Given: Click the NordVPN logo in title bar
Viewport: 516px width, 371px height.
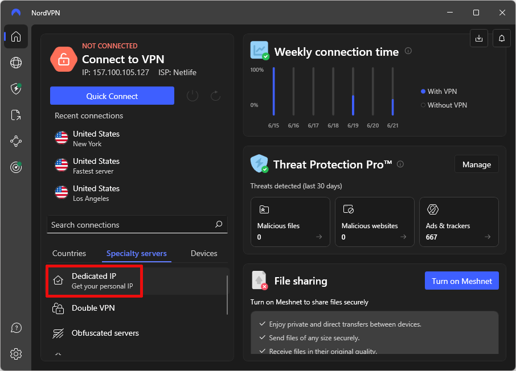Looking at the screenshot, I should pyautogui.click(x=16, y=13).
